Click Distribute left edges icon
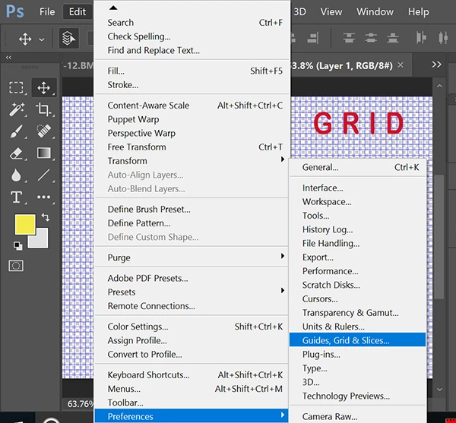This screenshot has width=456, height=423. coord(420,38)
